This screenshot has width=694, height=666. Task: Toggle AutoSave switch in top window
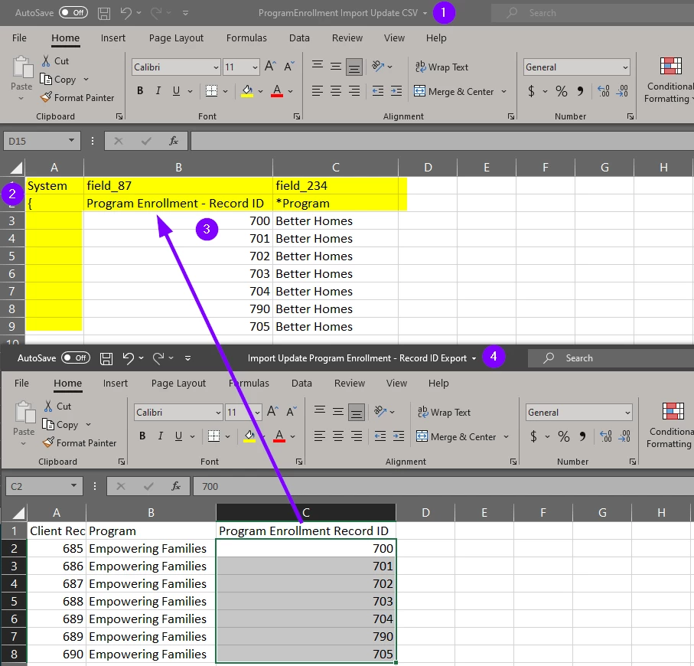[x=73, y=12]
